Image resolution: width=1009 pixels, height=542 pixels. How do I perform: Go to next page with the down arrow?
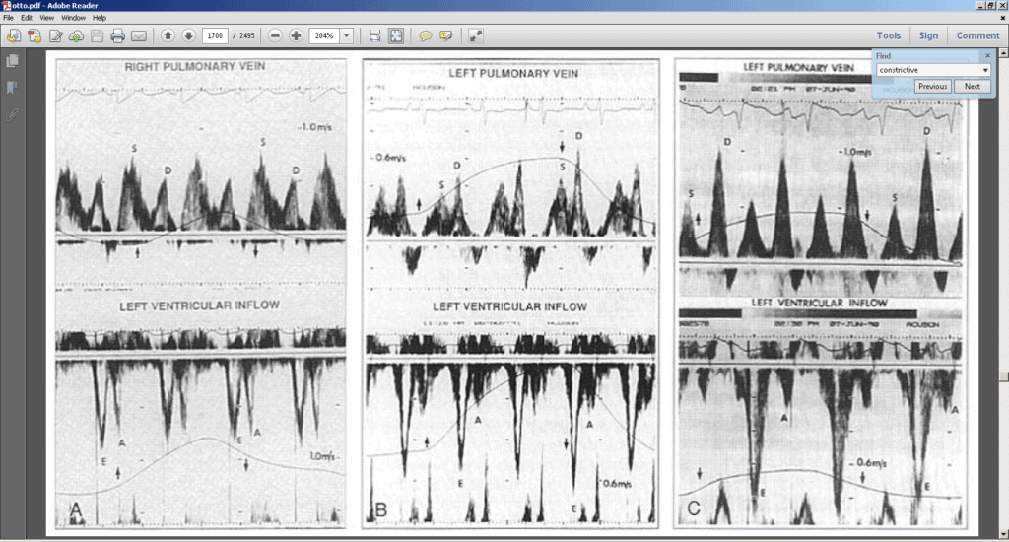point(188,36)
